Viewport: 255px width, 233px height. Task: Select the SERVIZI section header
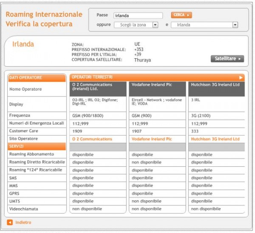pos(37,146)
